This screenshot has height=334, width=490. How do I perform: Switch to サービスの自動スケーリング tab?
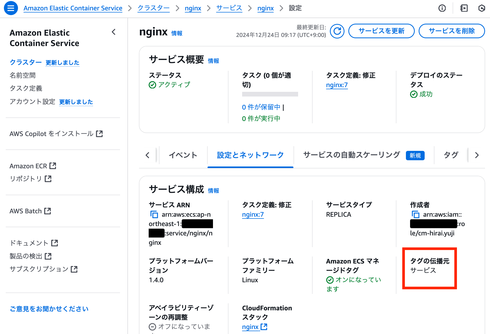tap(364, 155)
